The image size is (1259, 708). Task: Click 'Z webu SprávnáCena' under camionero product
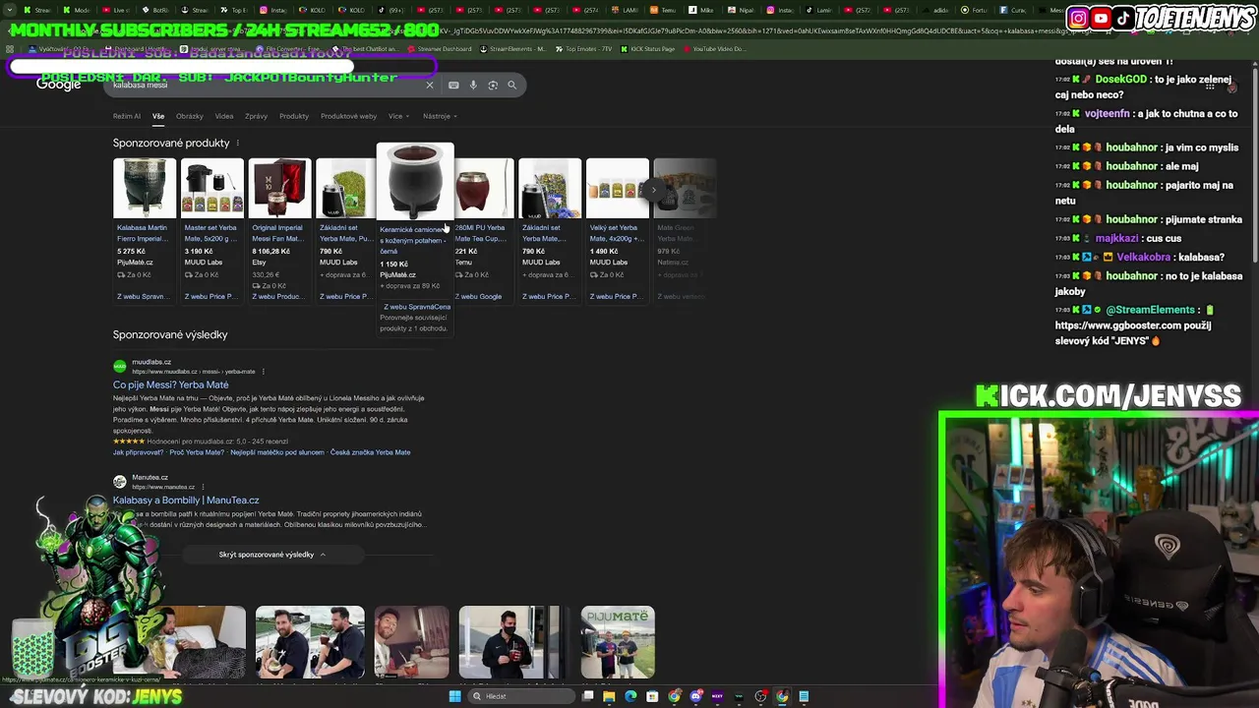[x=417, y=307]
